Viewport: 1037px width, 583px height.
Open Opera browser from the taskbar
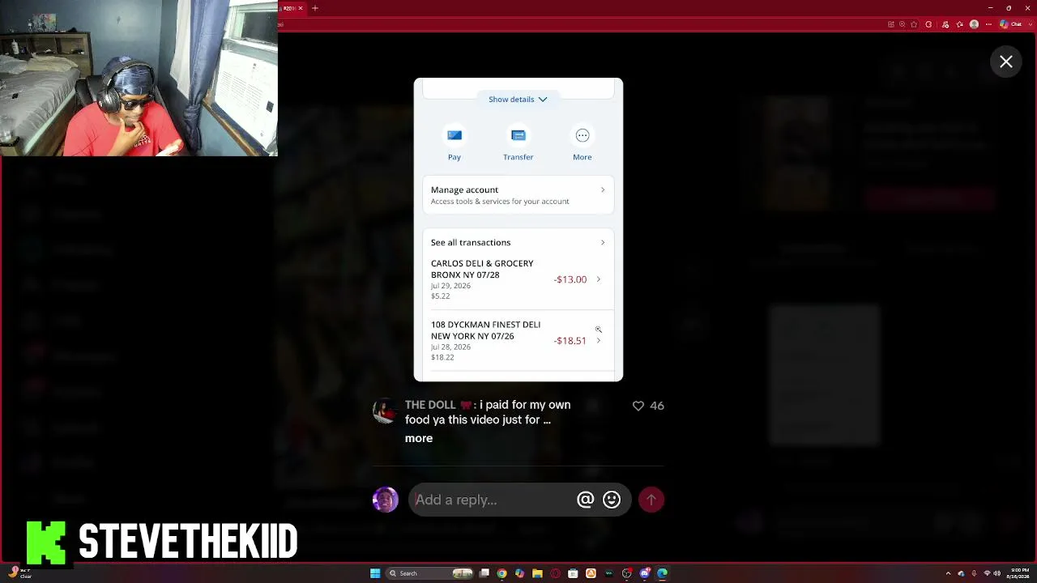555,573
